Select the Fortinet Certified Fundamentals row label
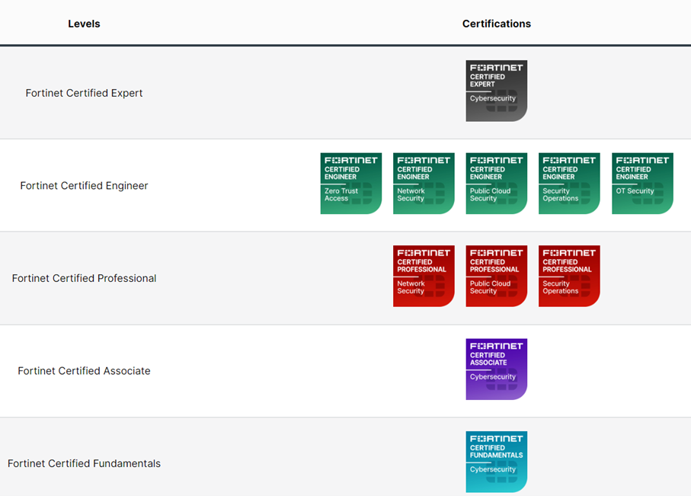This screenshot has width=691, height=496. click(x=84, y=463)
